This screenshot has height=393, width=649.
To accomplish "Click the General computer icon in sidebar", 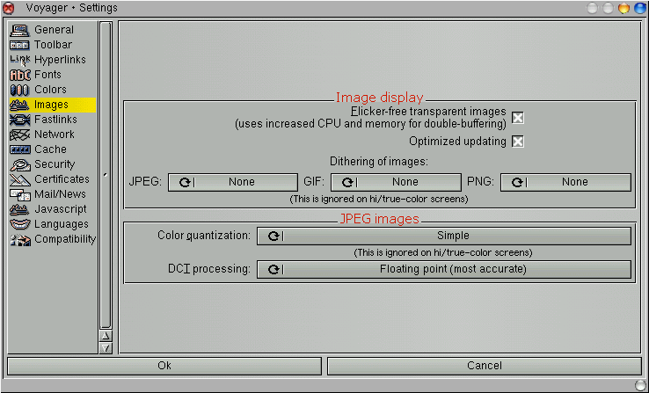I will click(x=19, y=30).
